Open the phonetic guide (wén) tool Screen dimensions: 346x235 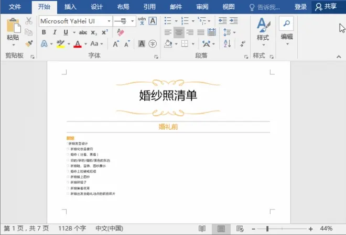tap(142, 21)
